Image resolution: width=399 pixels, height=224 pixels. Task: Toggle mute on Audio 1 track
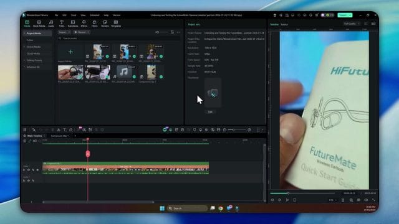(29, 180)
